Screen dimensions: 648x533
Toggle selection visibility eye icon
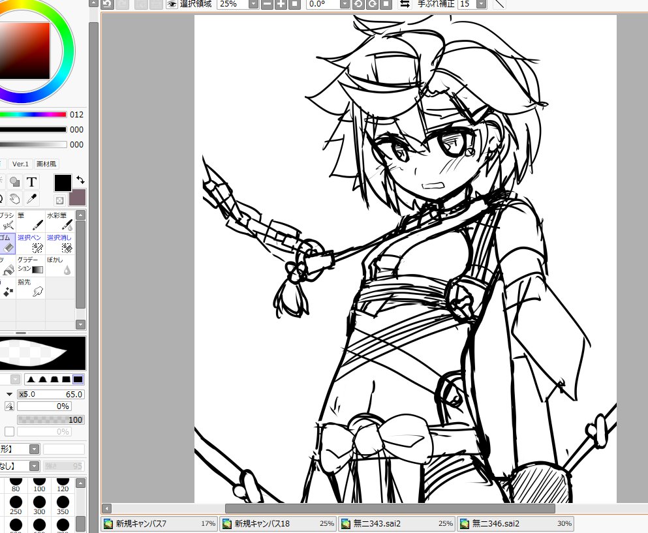[172, 4]
